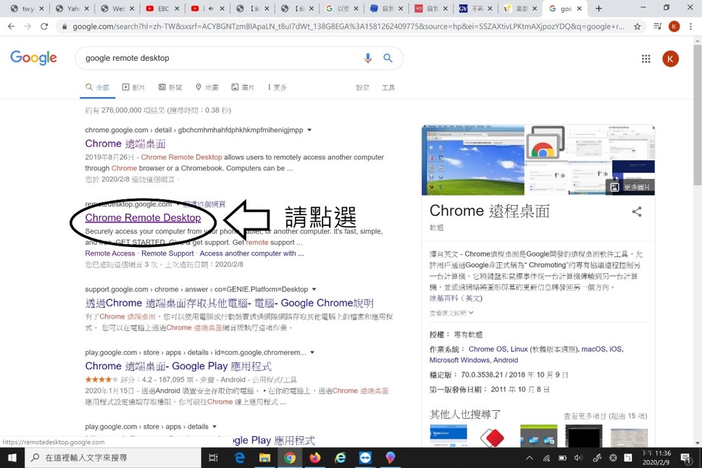Open the notification center icon
Viewport: 702px width, 468px height.
pyautogui.click(x=685, y=458)
